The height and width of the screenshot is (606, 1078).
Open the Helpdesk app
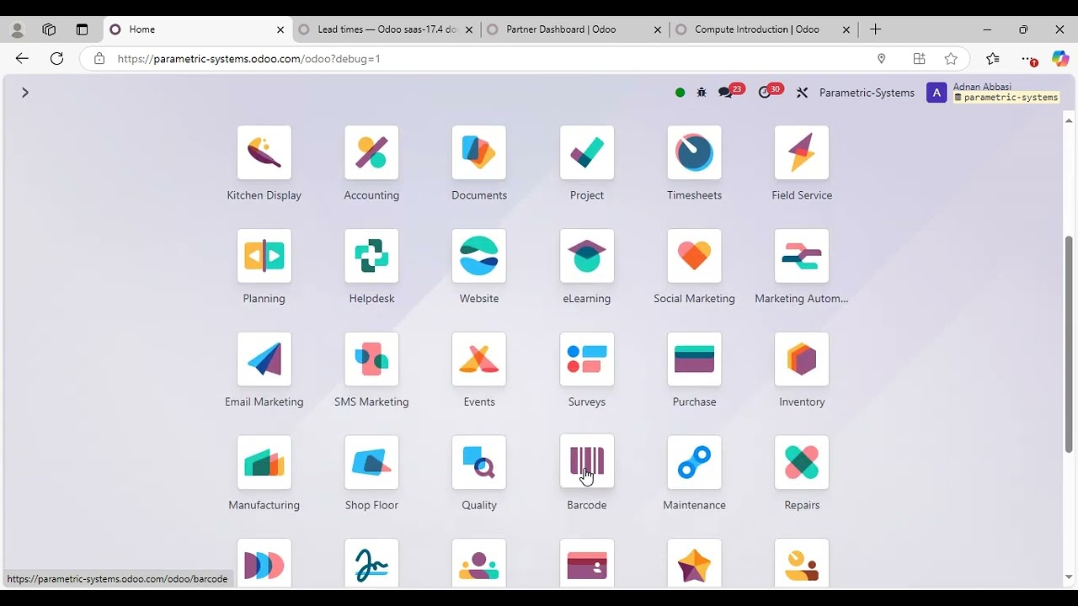tap(371, 256)
